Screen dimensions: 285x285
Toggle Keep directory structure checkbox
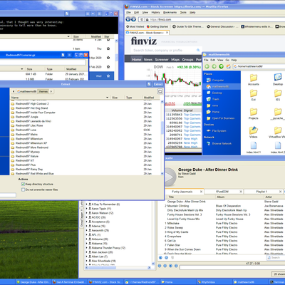[x=23, y=184]
